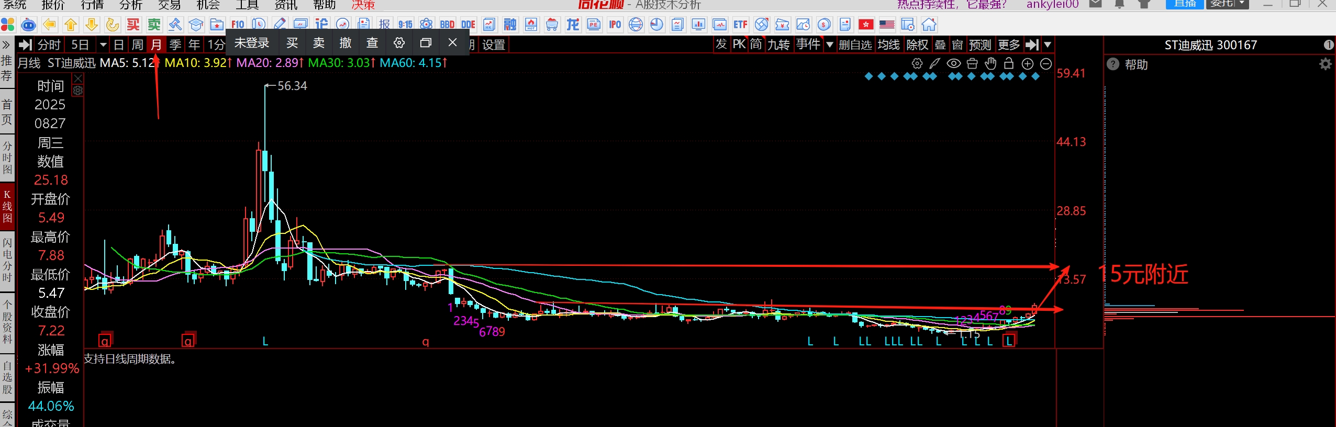This screenshot has height=427, width=1336.
Task: Toggle the 预测 forecast option
Action: click(x=980, y=44)
